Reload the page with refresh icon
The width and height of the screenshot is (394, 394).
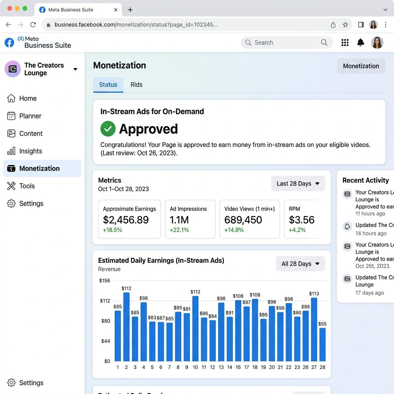(33, 24)
